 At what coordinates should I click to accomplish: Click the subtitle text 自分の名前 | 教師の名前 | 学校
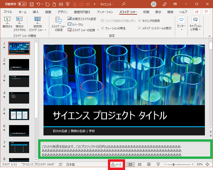74,131
